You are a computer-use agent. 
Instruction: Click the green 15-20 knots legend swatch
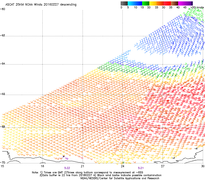146,3
